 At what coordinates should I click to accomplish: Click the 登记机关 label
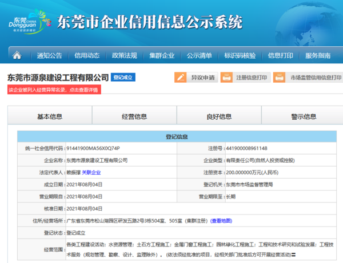coord(214,185)
